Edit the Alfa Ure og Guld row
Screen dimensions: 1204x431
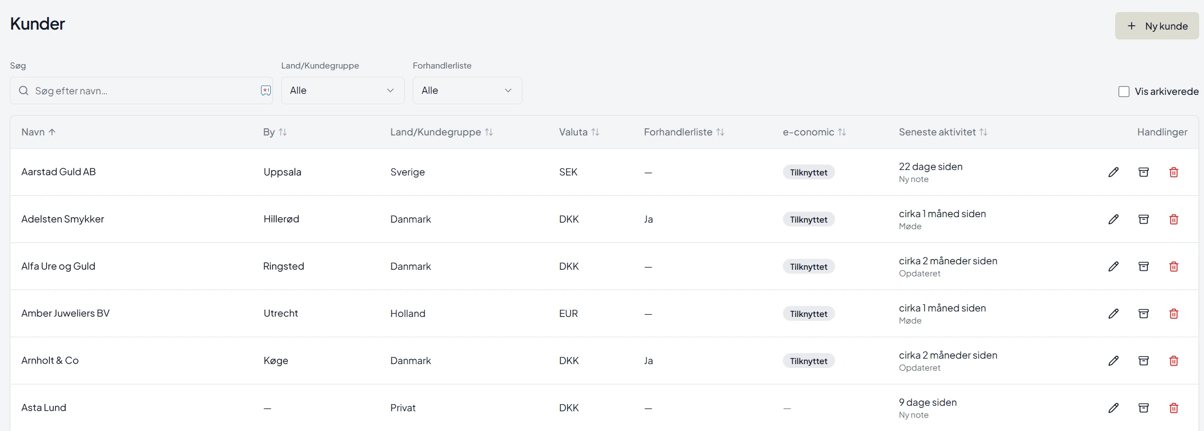click(1114, 266)
